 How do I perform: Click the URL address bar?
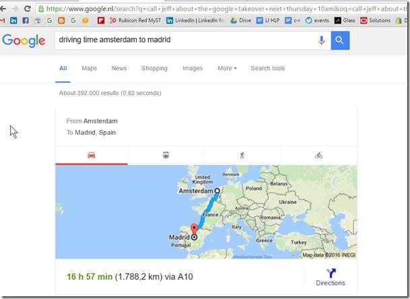222,9
